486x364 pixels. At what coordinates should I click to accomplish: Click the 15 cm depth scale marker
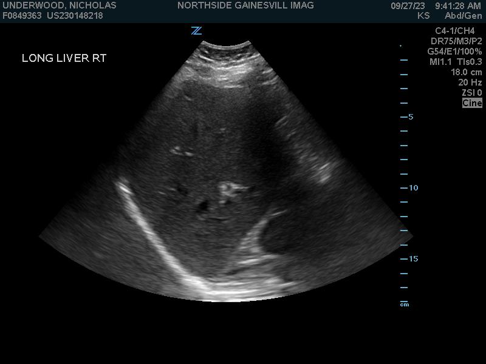click(x=413, y=259)
